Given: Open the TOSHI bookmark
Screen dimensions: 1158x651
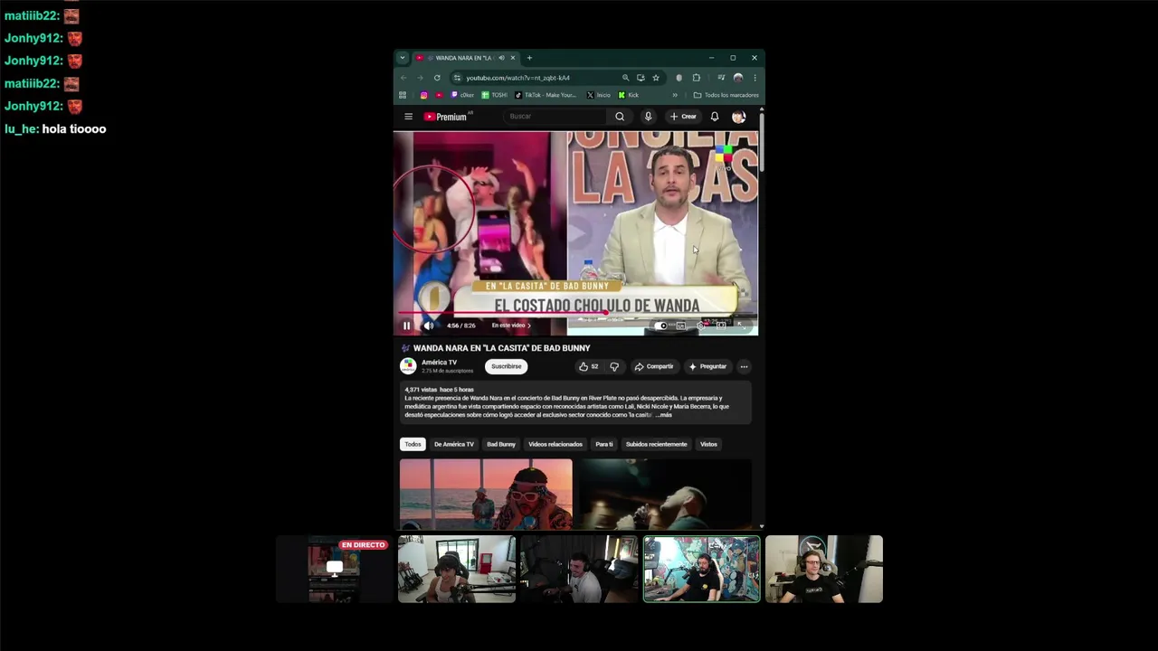Looking at the screenshot, I should coord(494,95).
